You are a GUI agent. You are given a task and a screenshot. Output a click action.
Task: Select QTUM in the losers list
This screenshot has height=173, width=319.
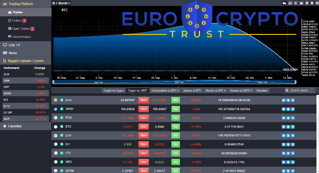tap(26, 112)
